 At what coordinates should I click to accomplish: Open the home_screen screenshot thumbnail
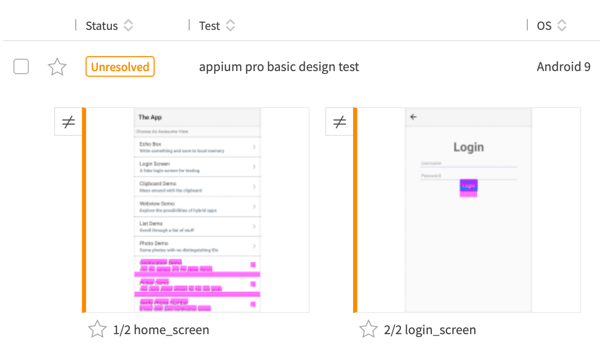pos(197,210)
